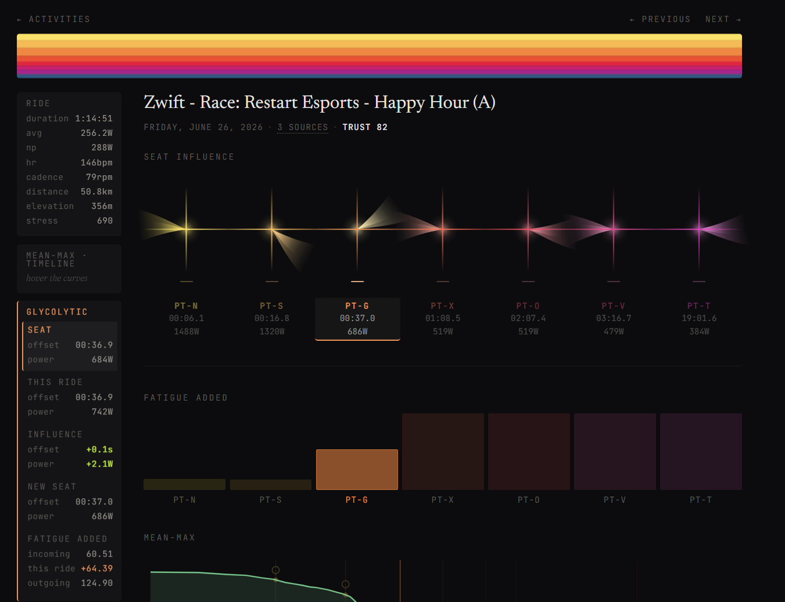785x602 pixels.
Task: Select the highlighted PT-G seat card
Action: pyautogui.click(x=357, y=319)
